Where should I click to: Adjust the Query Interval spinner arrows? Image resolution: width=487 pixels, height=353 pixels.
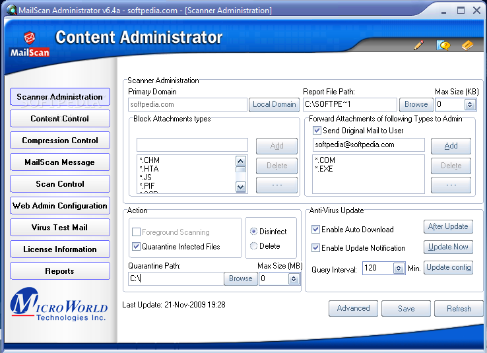click(399, 269)
